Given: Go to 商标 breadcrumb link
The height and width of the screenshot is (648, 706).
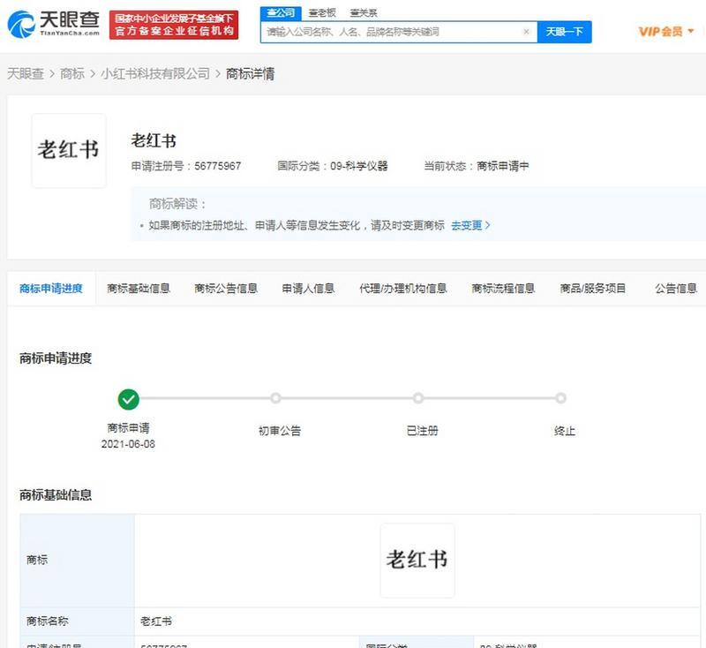Looking at the screenshot, I should pos(72,73).
